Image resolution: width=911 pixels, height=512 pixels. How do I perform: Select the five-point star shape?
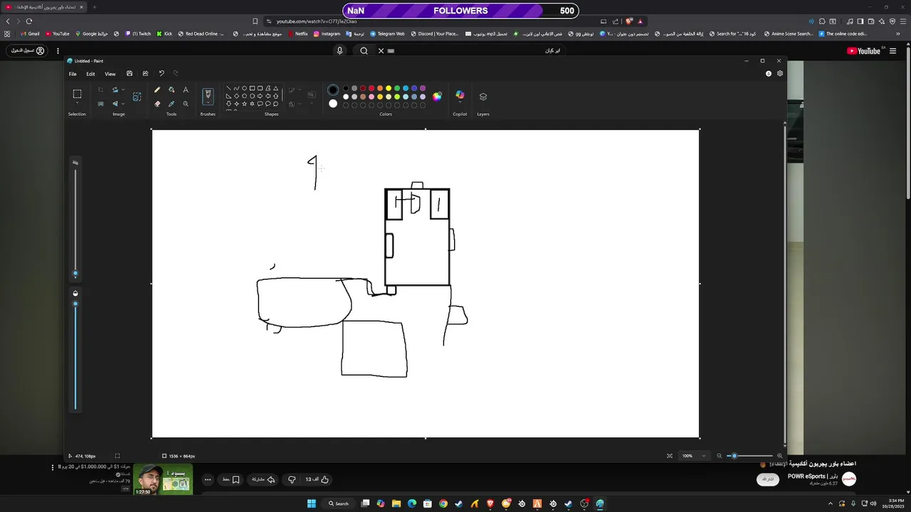tap(244, 104)
